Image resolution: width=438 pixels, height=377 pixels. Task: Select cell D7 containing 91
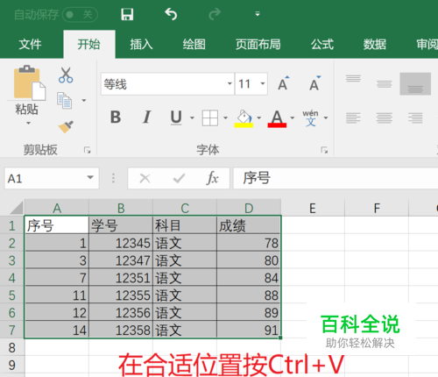tap(249, 330)
